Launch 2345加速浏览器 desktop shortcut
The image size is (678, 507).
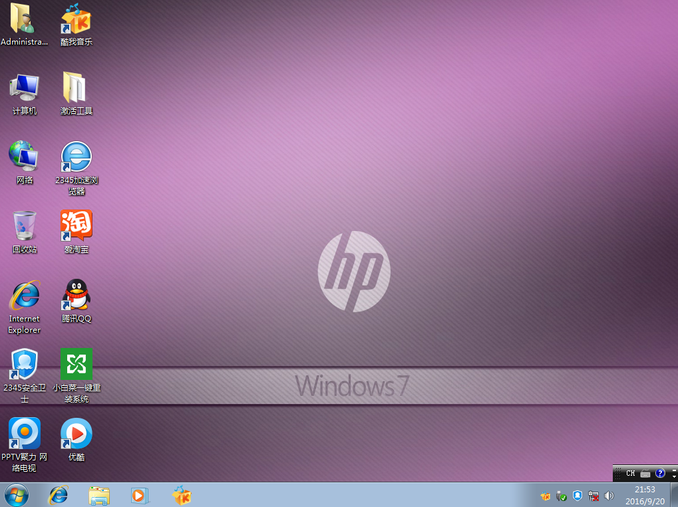(x=77, y=168)
